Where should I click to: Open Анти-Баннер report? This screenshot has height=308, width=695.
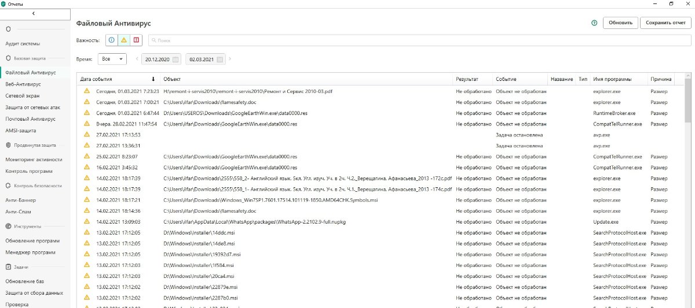coord(22,200)
